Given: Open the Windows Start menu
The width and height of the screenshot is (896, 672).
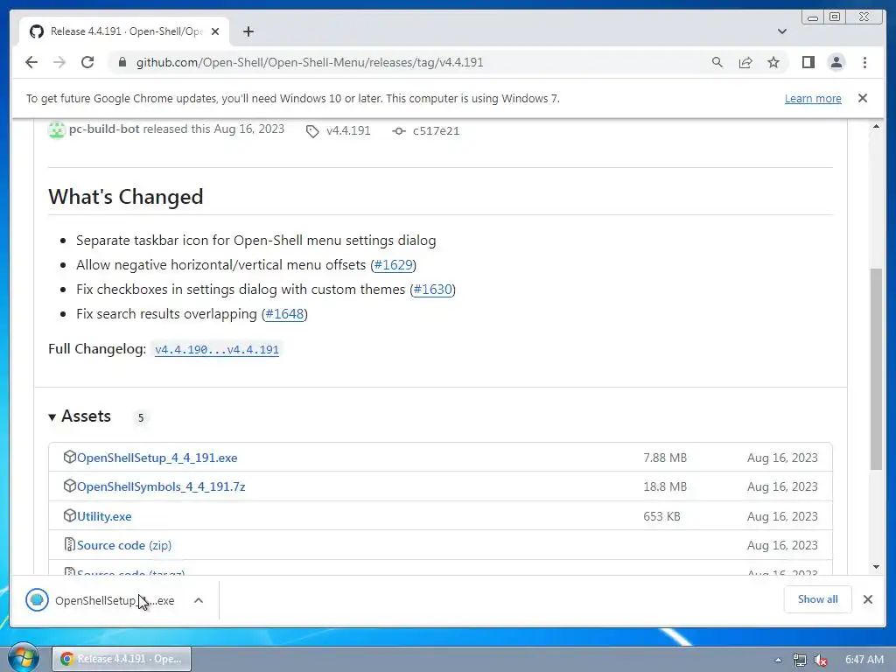Looking at the screenshot, I should (24, 658).
